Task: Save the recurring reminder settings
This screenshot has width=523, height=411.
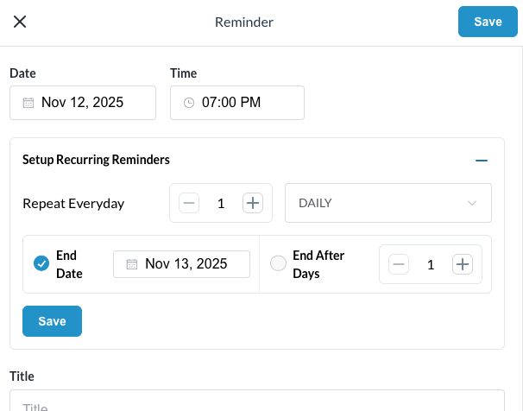Action: tap(52, 321)
